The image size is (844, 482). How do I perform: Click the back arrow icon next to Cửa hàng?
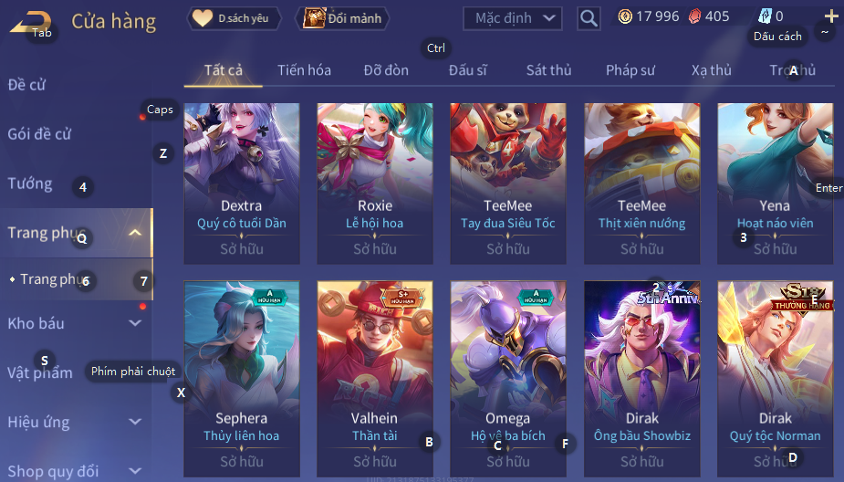[x=31, y=23]
